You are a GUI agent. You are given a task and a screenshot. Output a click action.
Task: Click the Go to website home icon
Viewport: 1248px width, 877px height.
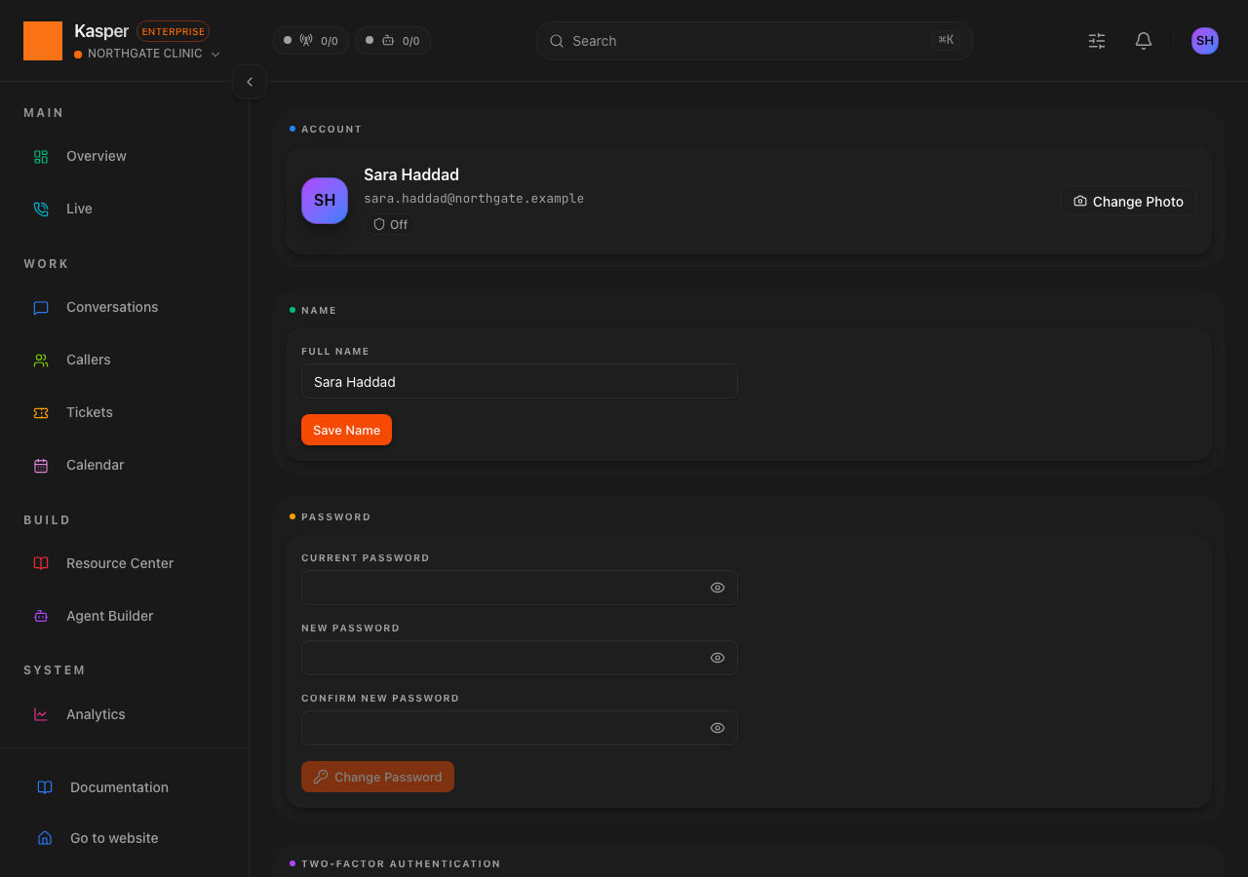pos(45,838)
